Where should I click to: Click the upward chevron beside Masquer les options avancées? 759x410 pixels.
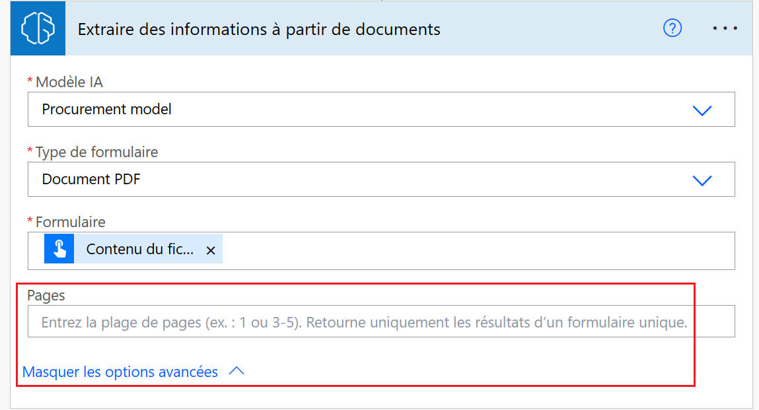(x=238, y=370)
